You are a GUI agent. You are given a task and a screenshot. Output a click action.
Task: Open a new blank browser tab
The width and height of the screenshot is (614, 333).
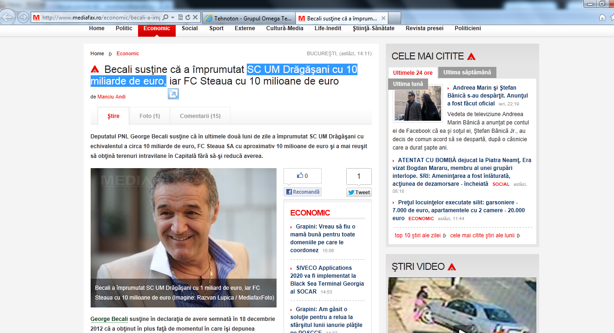(394, 19)
